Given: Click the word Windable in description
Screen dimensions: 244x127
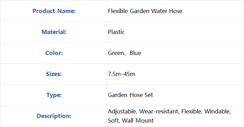Looking at the screenshot, I should click(217, 111).
